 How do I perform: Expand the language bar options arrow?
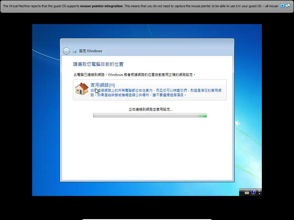point(259,194)
